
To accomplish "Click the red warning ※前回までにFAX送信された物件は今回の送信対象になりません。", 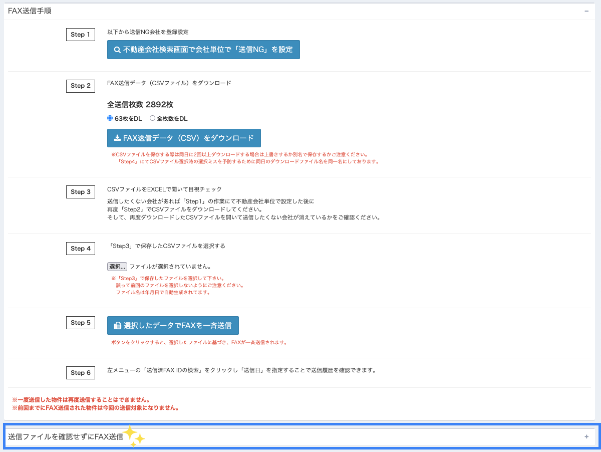I will click(96, 408).
